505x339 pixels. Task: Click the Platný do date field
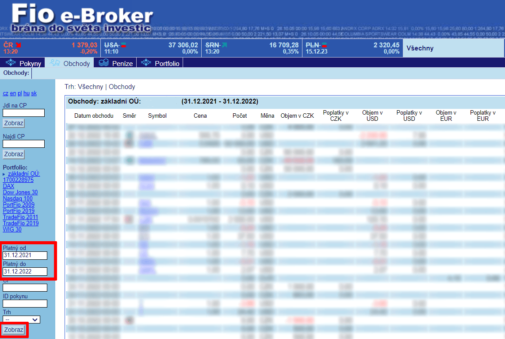pos(25,272)
